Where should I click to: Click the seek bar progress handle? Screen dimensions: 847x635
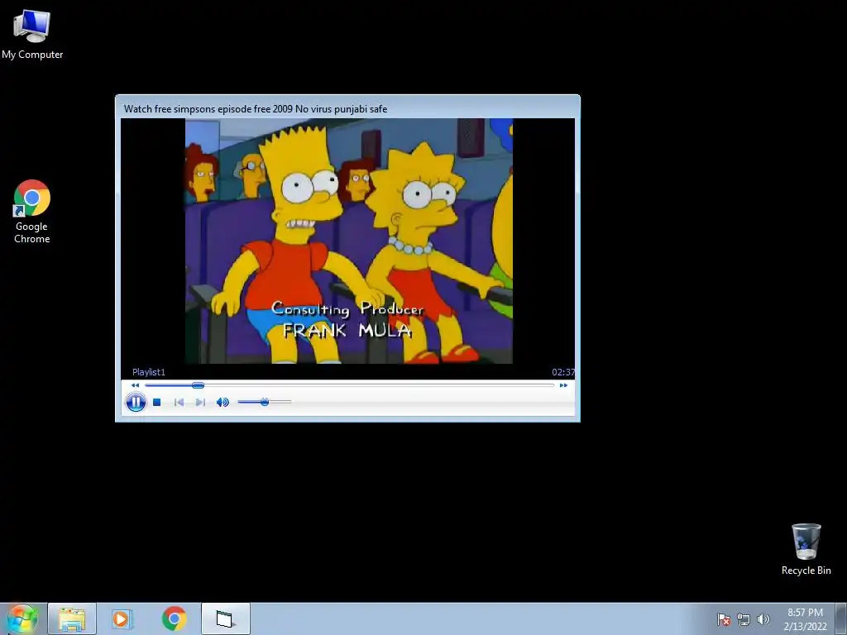click(x=198, y=385)
